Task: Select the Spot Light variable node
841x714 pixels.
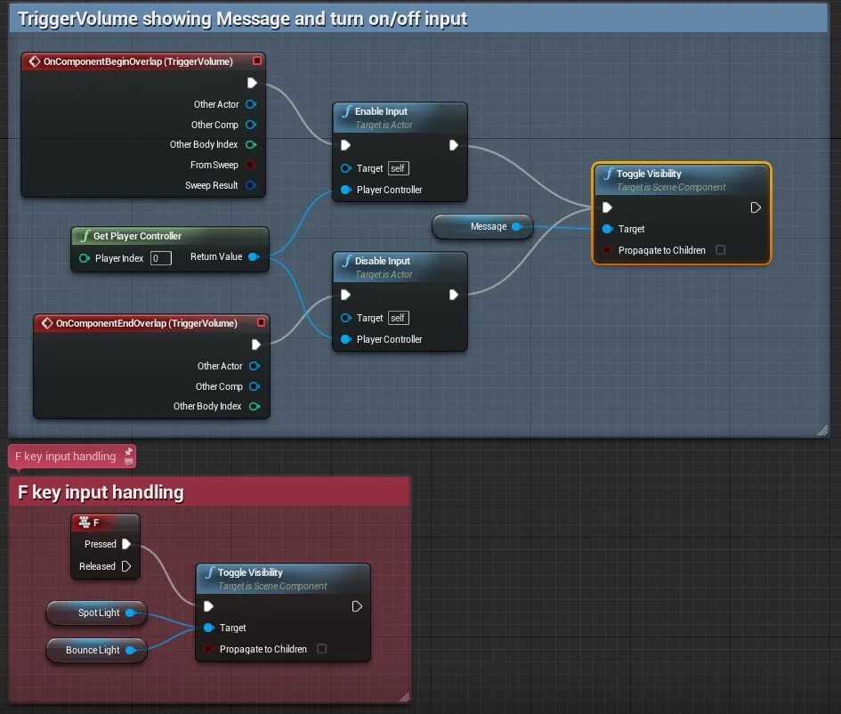Action: pyautogui.click(x=96, y=613)
